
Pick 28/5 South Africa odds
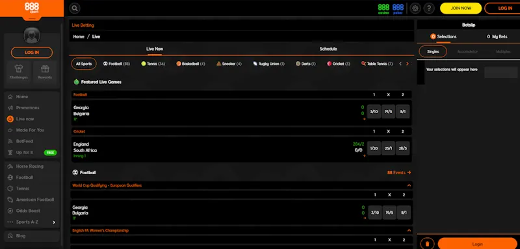[x=403, y=148]
